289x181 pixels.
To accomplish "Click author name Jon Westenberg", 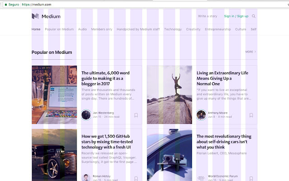I will [x=103, y=113].
